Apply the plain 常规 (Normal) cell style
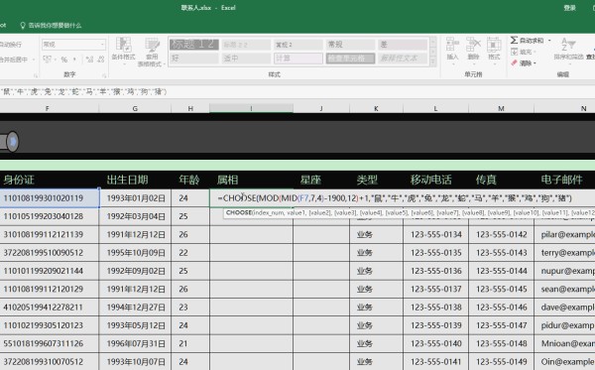Image resolution: width=595 pixels, height=370 pixels. click(350, 45)
